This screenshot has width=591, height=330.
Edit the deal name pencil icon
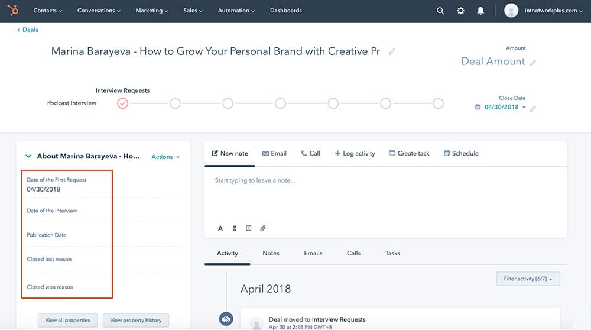pos(392,51)
